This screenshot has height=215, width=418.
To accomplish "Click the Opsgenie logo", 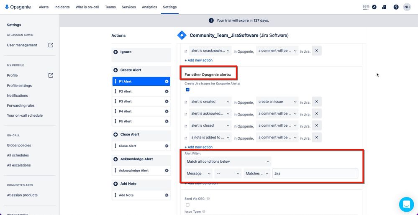I will coord(18,7).
